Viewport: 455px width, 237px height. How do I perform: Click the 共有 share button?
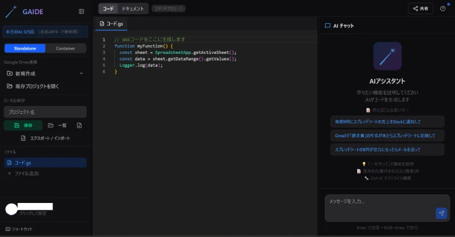tap(420, 9)
